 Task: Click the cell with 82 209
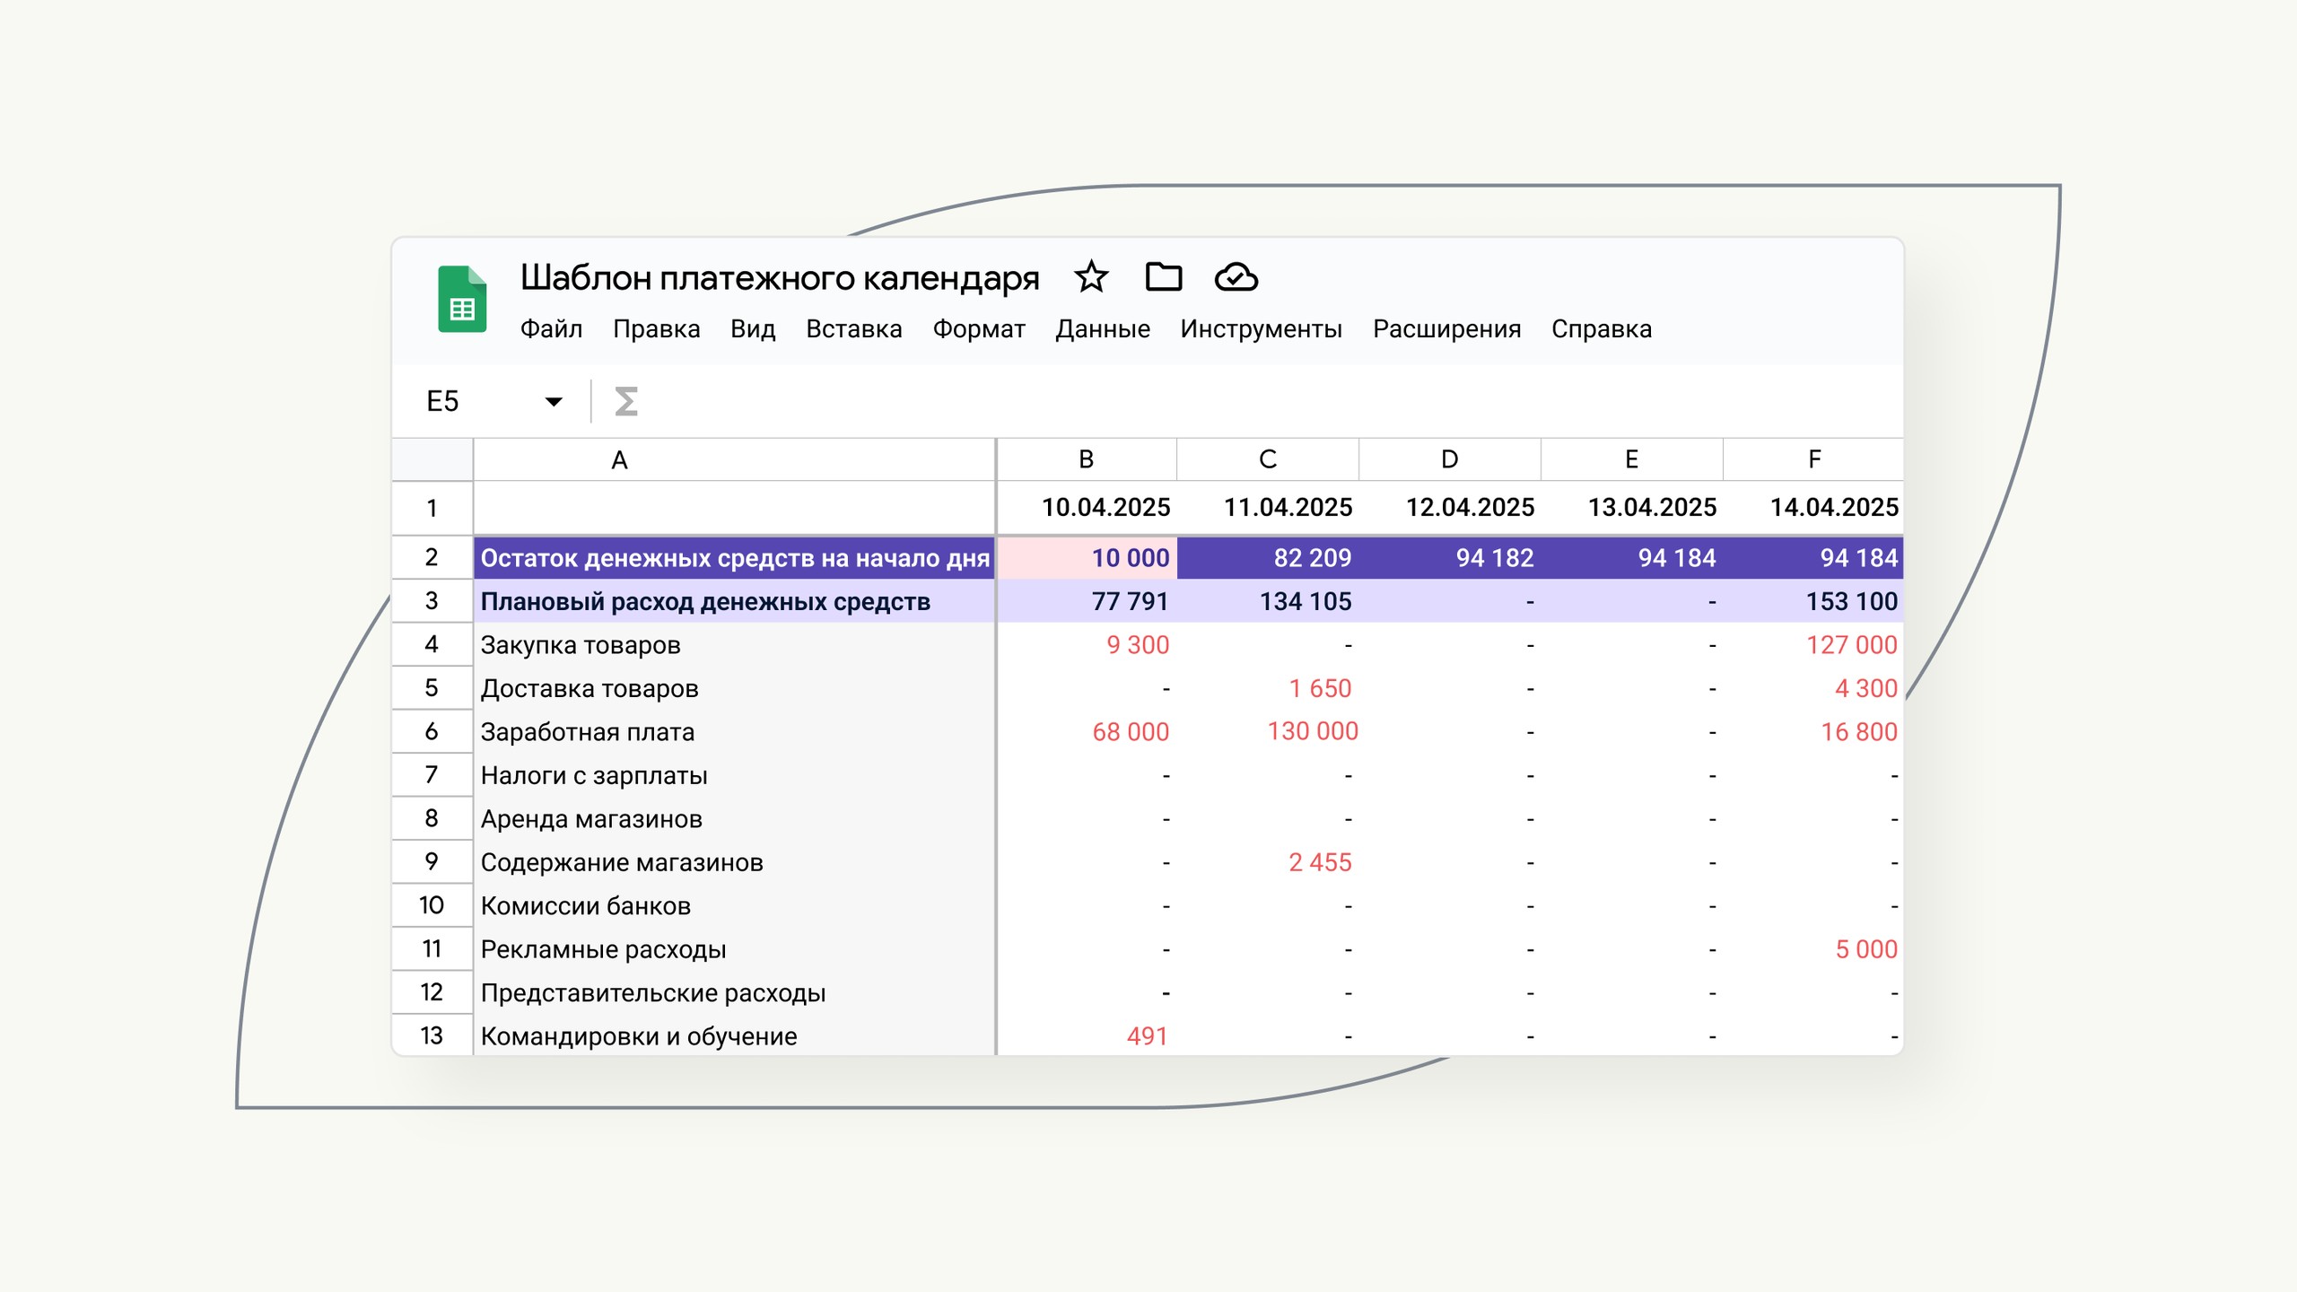(1268, 558)
